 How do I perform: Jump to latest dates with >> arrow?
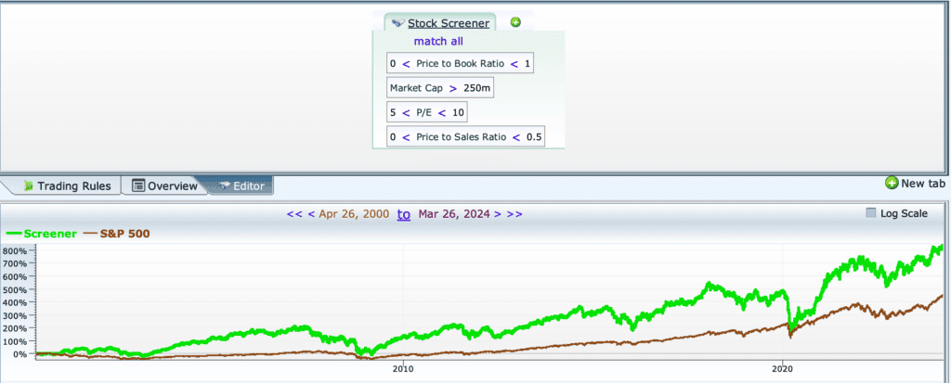(x=515, y=214)
